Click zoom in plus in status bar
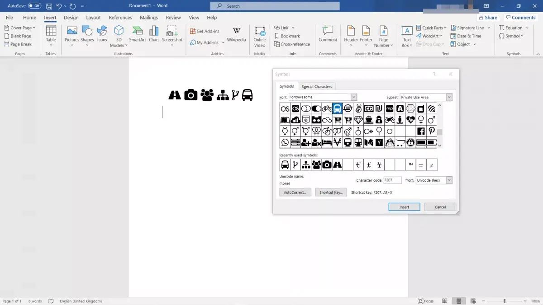543x305 pixels. pos(526,301)
